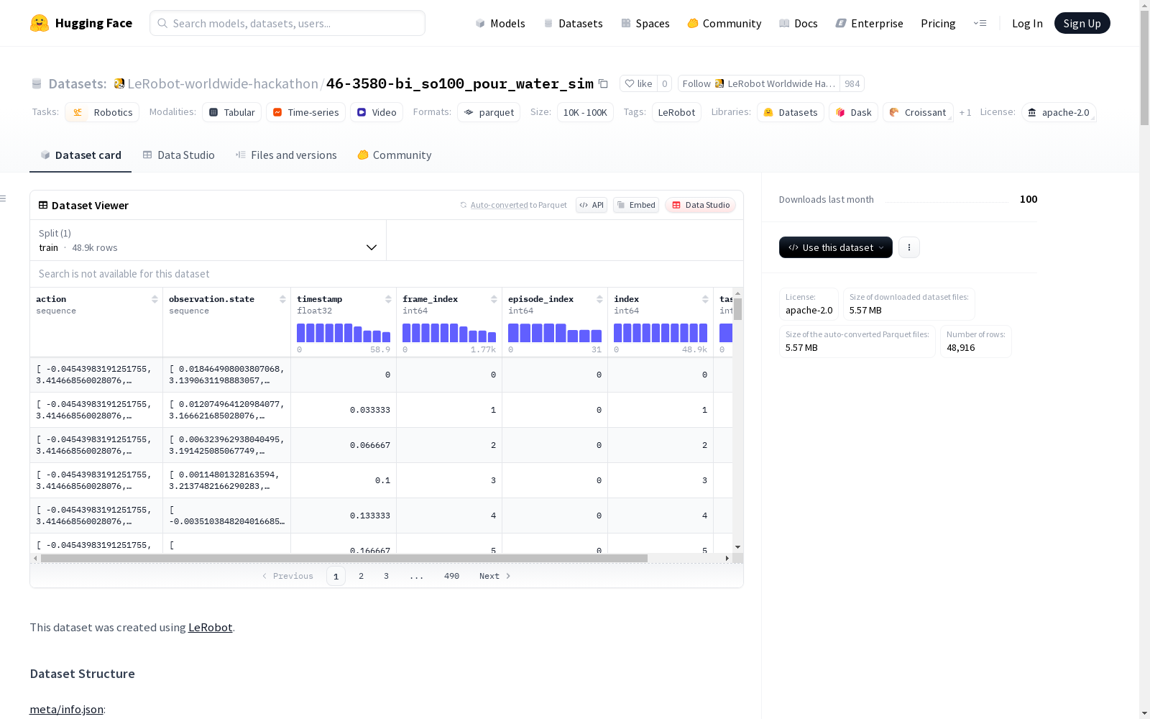The width and height of the screenshot is (1150, 719).
Task: Click the frame_index histogram bars
Action: tap(449, 333)
